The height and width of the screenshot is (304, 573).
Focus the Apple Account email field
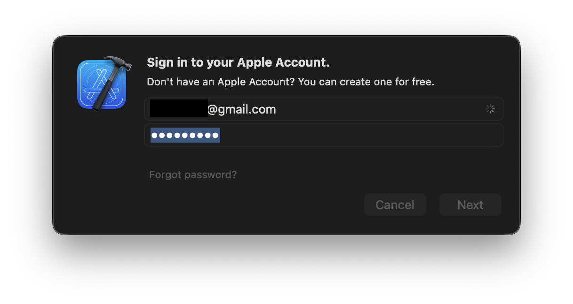[324, 109]
